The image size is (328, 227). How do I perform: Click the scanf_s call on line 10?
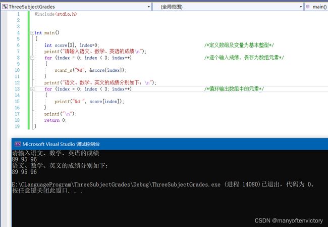(90, 70)
